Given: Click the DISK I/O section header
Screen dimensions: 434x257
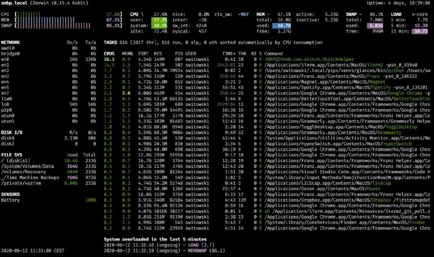Looking at the screenshot, I should [x=12, y=132].
